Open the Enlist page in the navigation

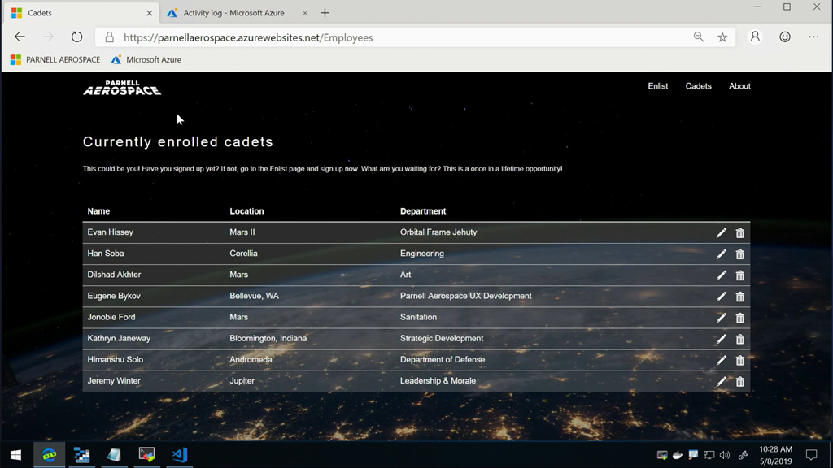[657, 86]
